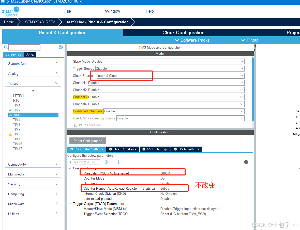Select the Categories tab
The image size is (300, 230).
click(x=13, y=55)
